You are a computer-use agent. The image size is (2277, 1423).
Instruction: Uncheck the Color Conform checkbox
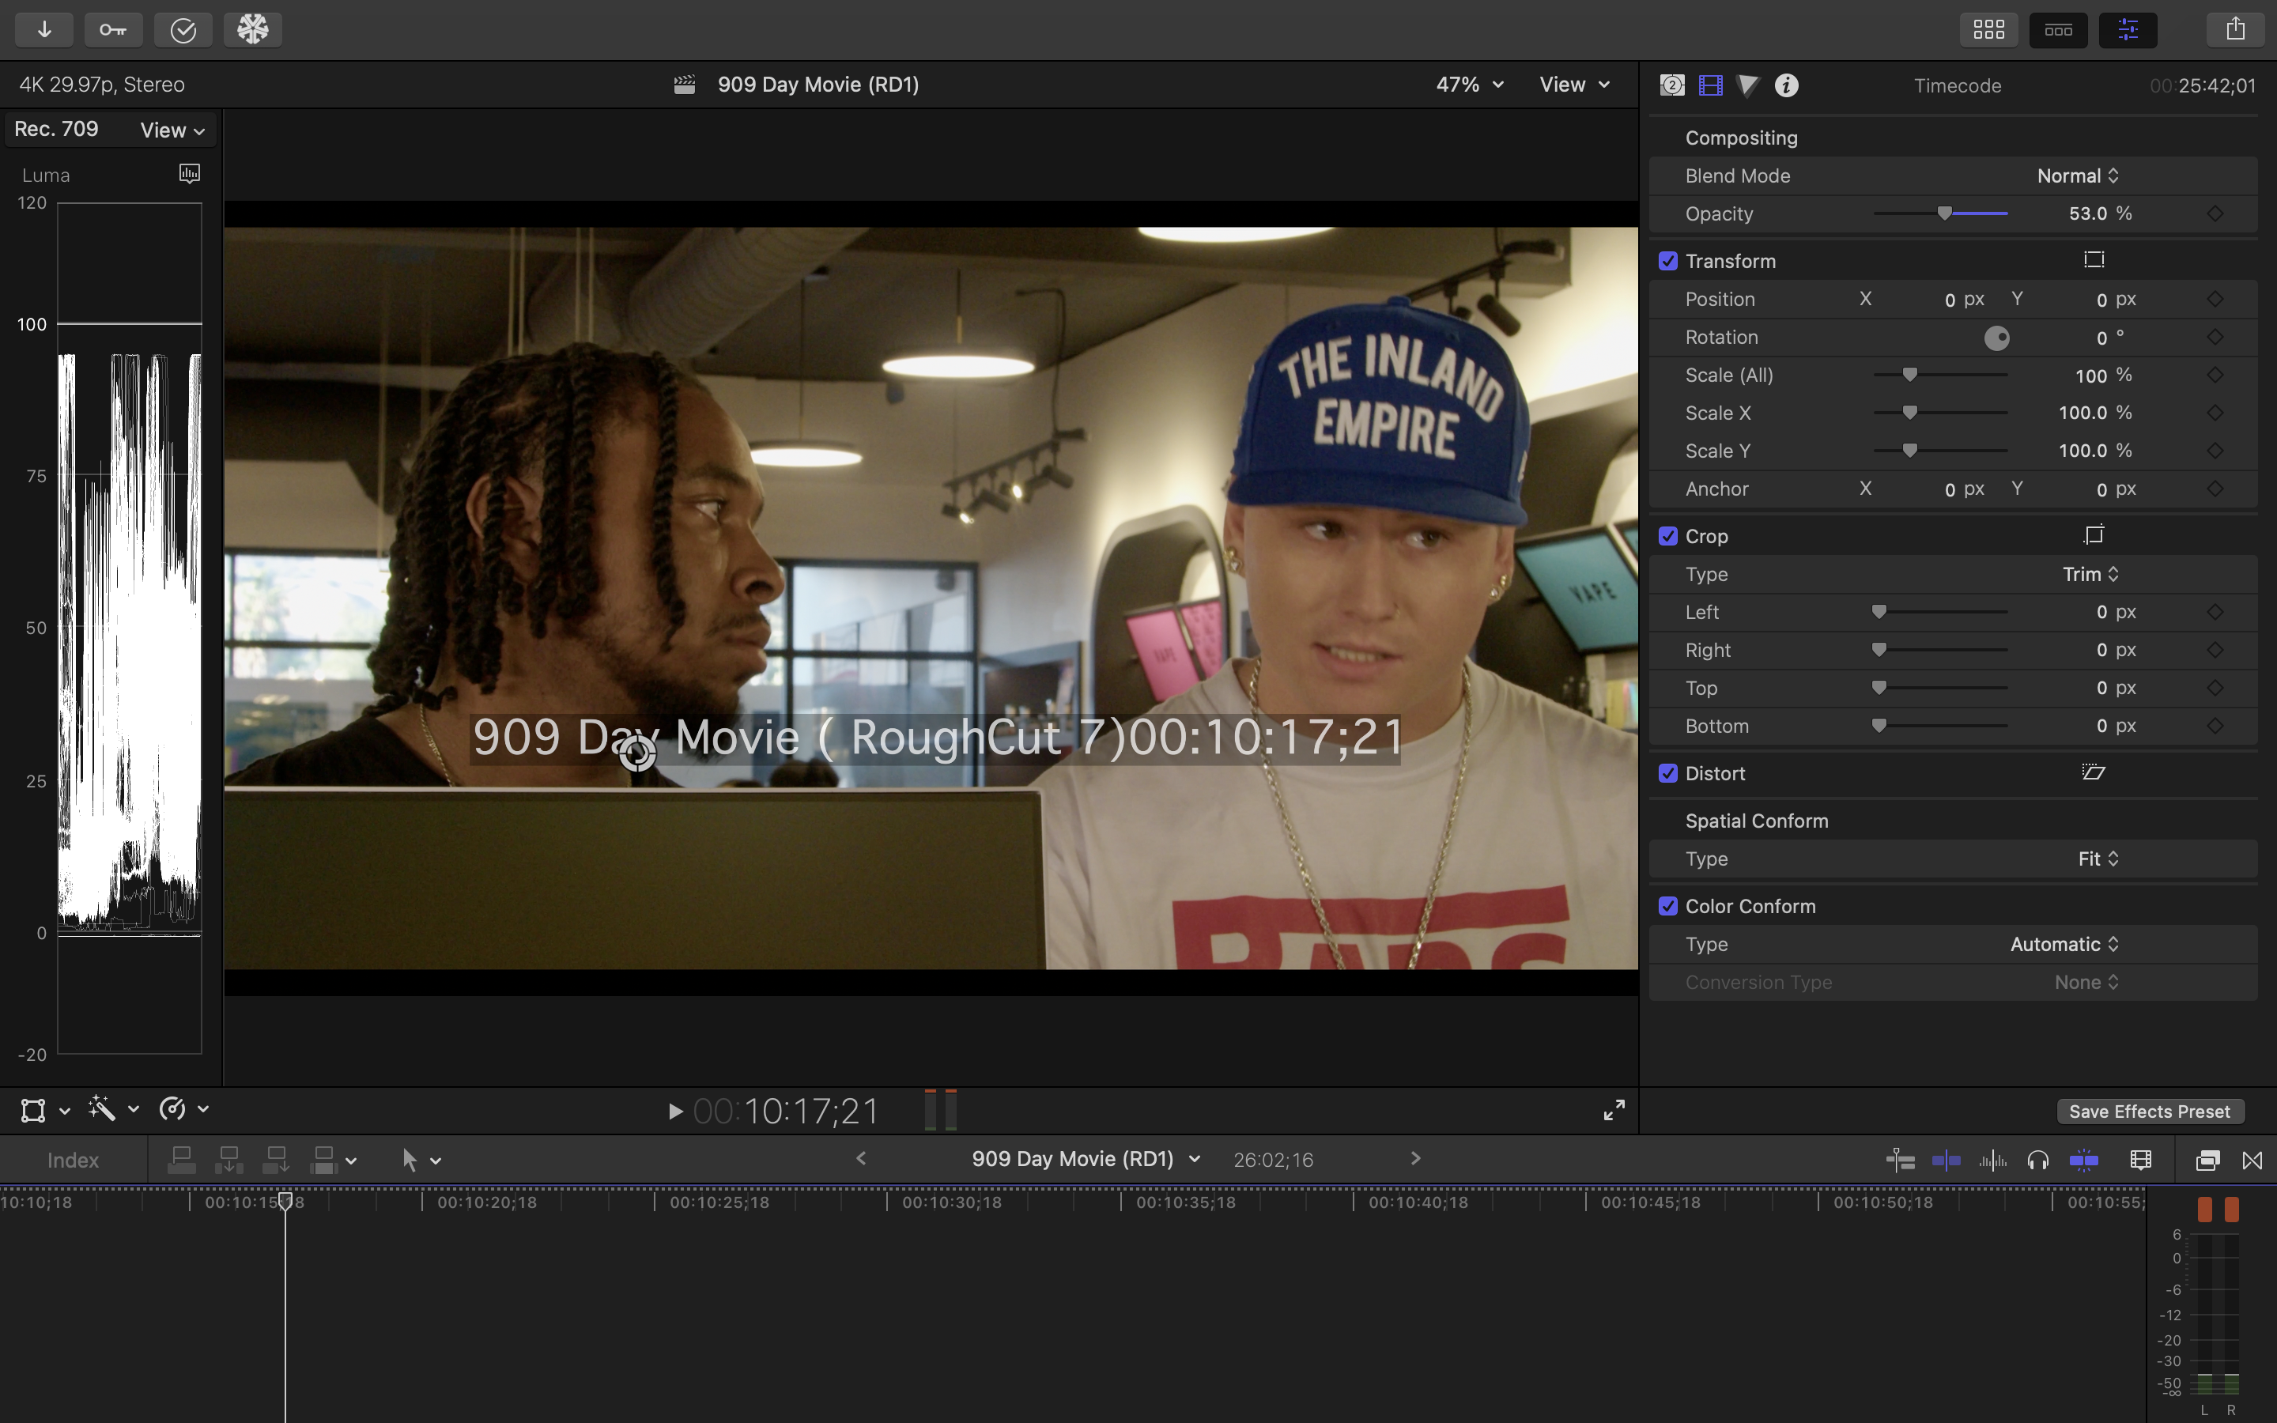coord(1668,905)
